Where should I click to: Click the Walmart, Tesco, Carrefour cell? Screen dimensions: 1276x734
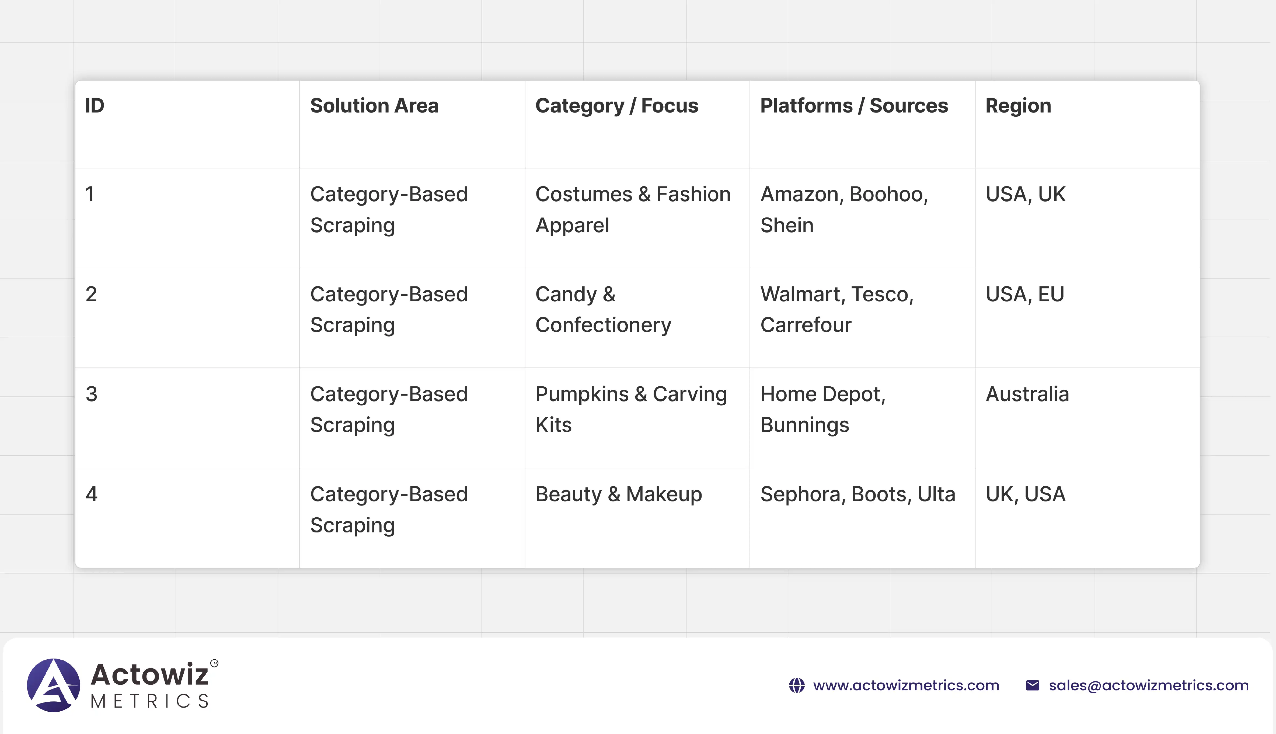click(x=837, y=310)
